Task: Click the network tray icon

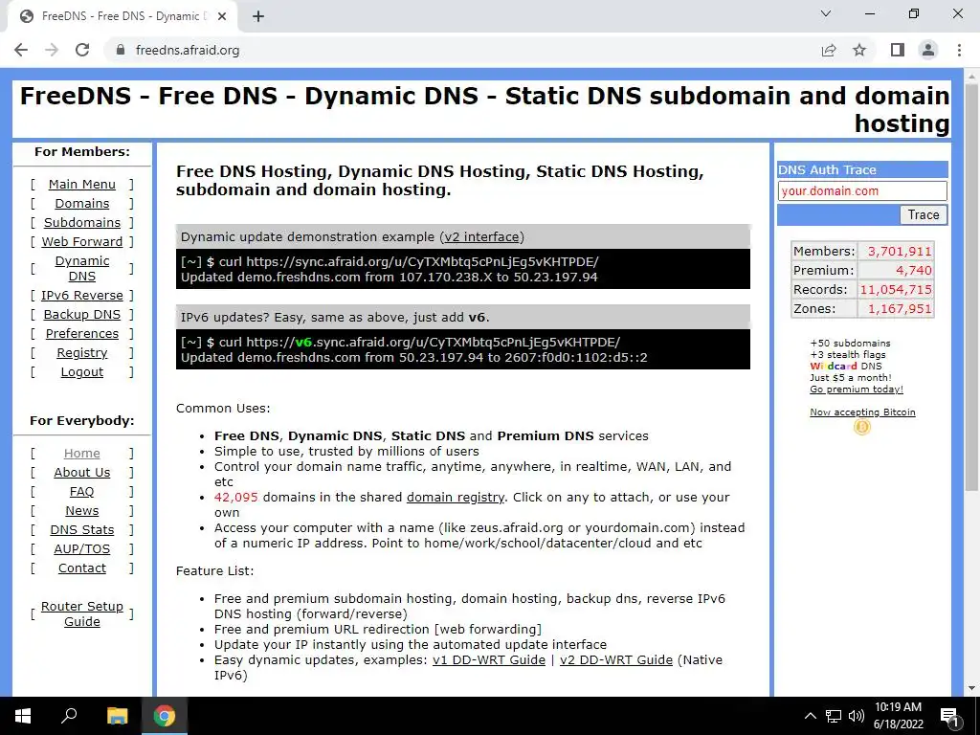Action: coord(834,716)
